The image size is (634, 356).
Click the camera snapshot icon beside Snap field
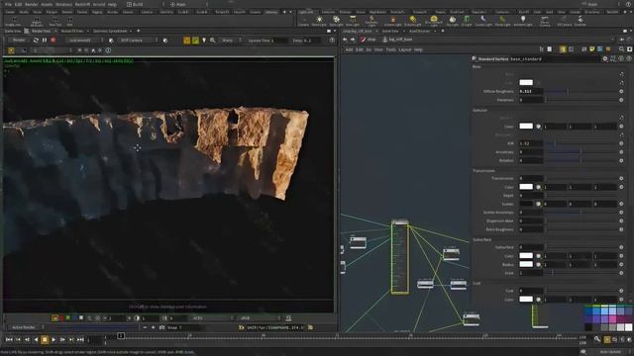coord(161,327)
